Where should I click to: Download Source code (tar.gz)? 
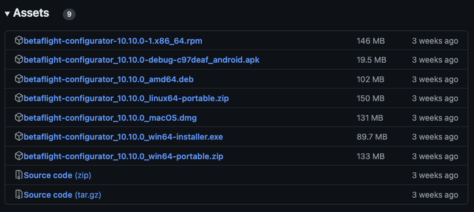pos(63,195)
